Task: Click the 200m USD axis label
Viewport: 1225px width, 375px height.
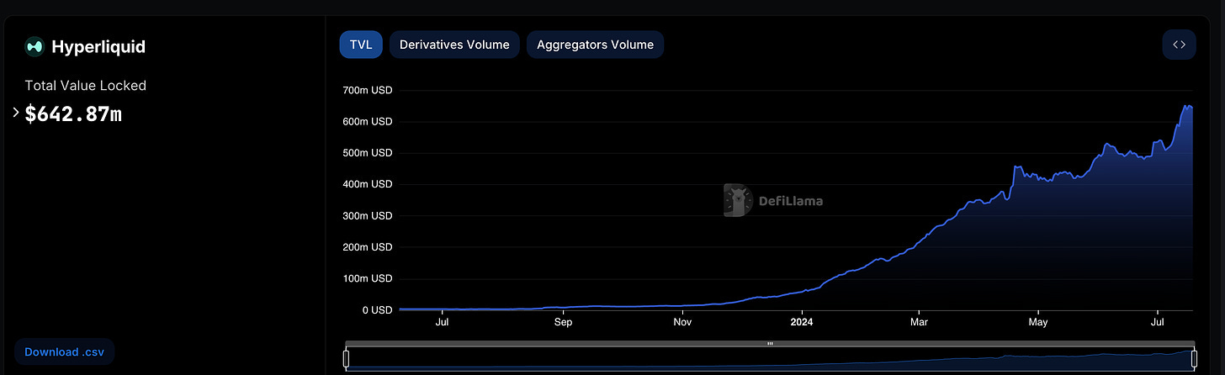Action: [368, 247]
